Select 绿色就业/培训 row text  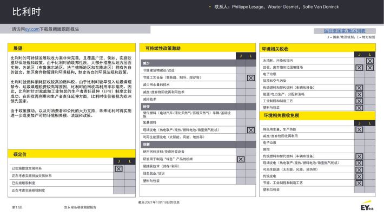[154, 174]
